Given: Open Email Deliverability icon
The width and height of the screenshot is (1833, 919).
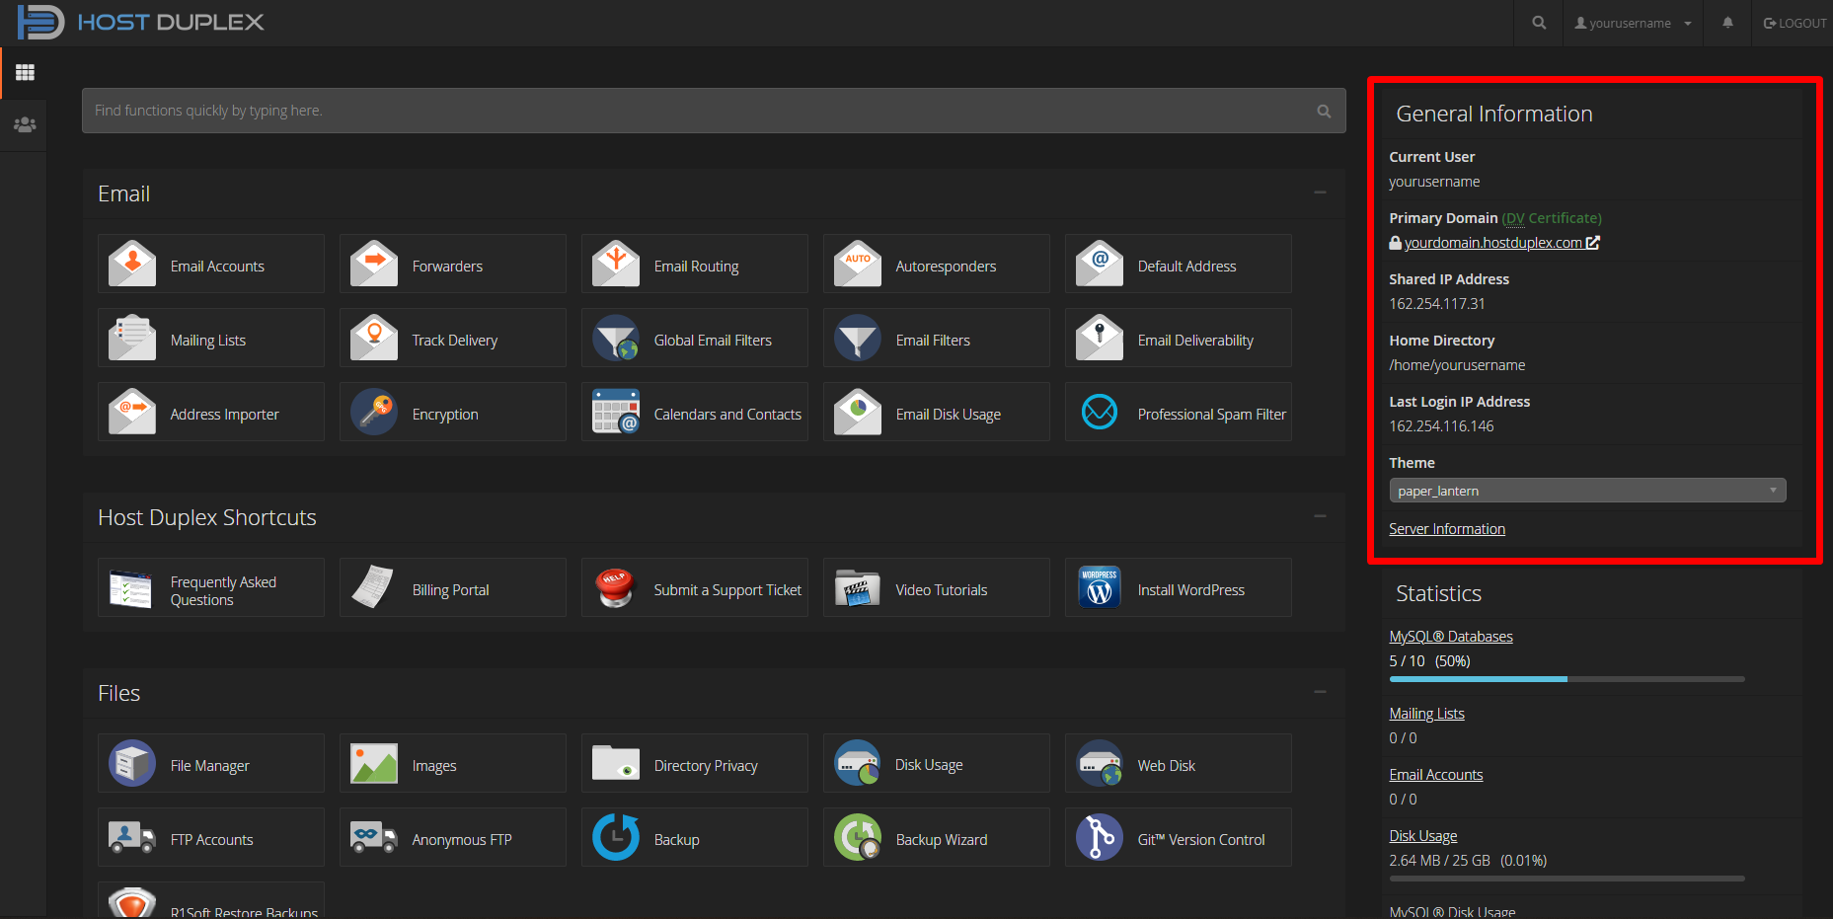Looking at the screenshot, I should (x=1100, y=338).
